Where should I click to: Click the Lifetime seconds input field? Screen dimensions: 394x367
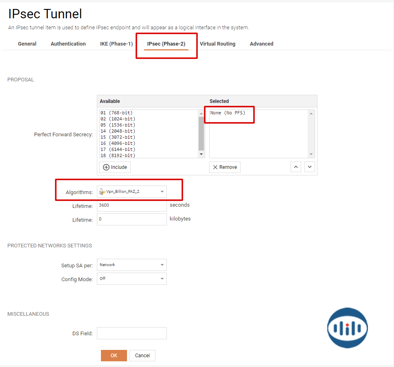point(132,205)
